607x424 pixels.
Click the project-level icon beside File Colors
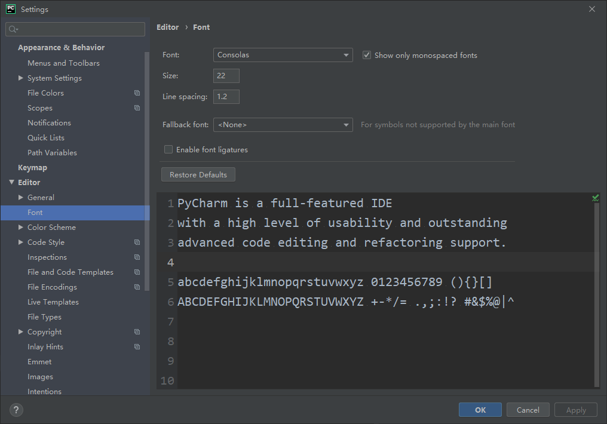coord(137,93)
